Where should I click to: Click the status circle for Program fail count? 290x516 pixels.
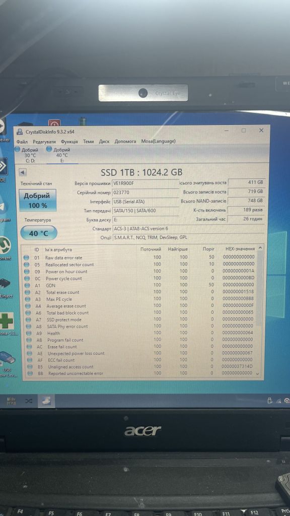pos(30,340)
